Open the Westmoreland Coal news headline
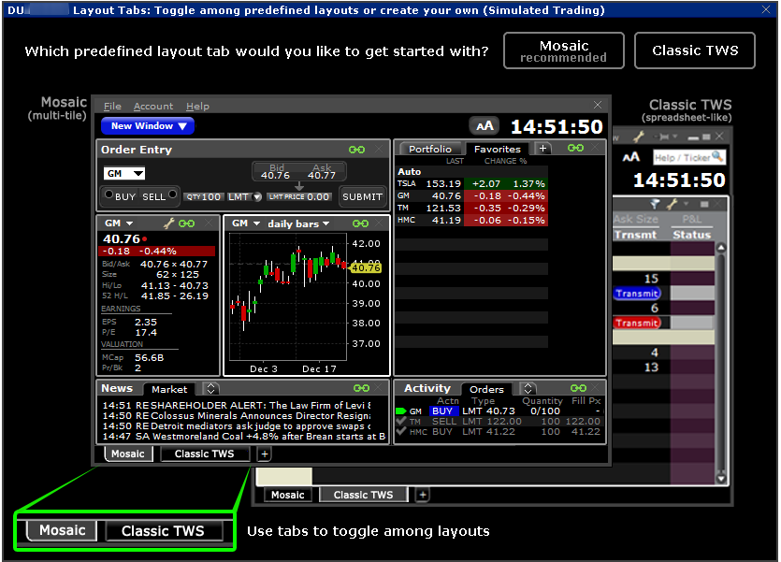The height and width of the screenshot is (562, 781). [x=244, y=437]
